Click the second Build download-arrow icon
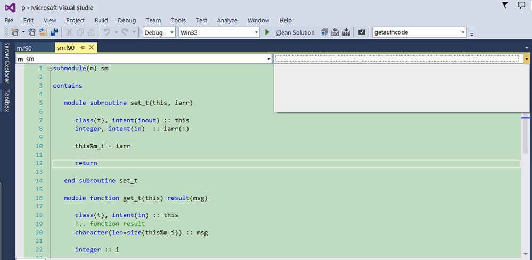Screen dimensions: 532x260 tap(346, 32)
